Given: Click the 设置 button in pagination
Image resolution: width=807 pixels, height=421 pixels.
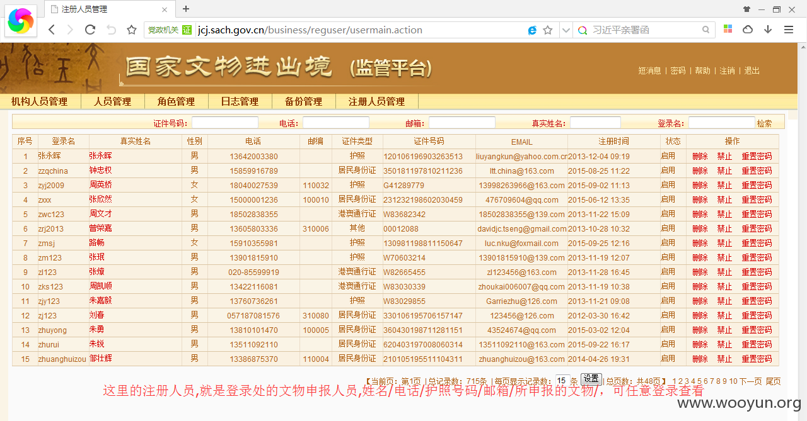Looking at the screenshot, I should (x=591, y=379).
